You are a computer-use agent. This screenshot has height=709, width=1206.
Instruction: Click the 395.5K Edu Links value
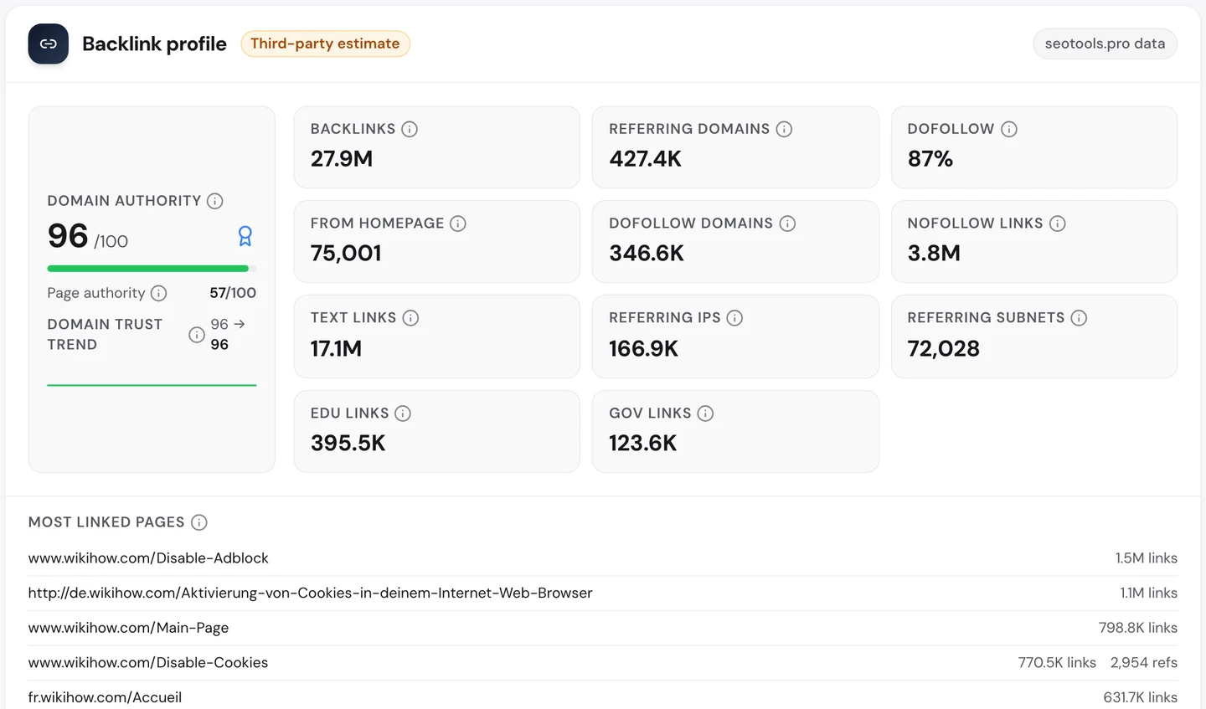coord(348,444)
